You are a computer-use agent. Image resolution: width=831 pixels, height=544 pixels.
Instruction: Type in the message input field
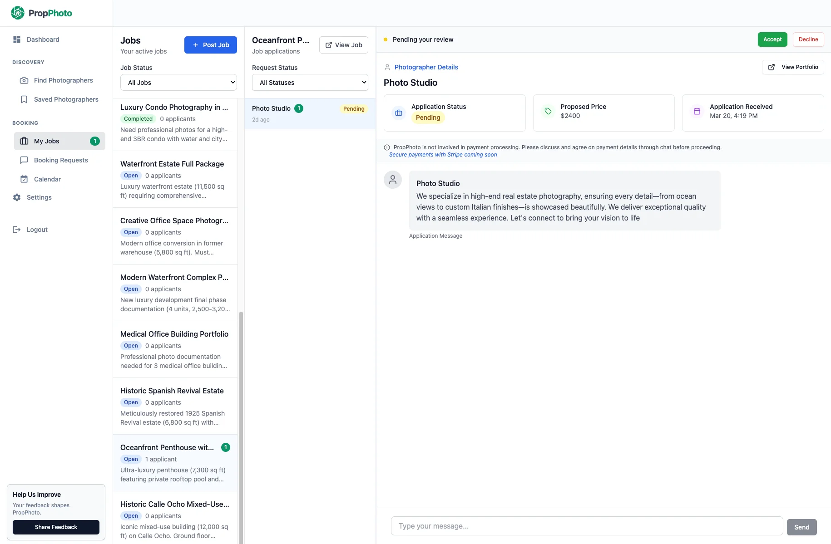(x=586, y=526)
